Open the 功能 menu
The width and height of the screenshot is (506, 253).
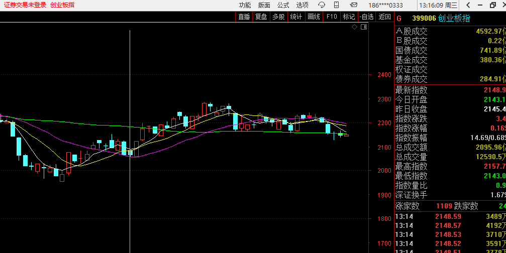pos(245,5)
